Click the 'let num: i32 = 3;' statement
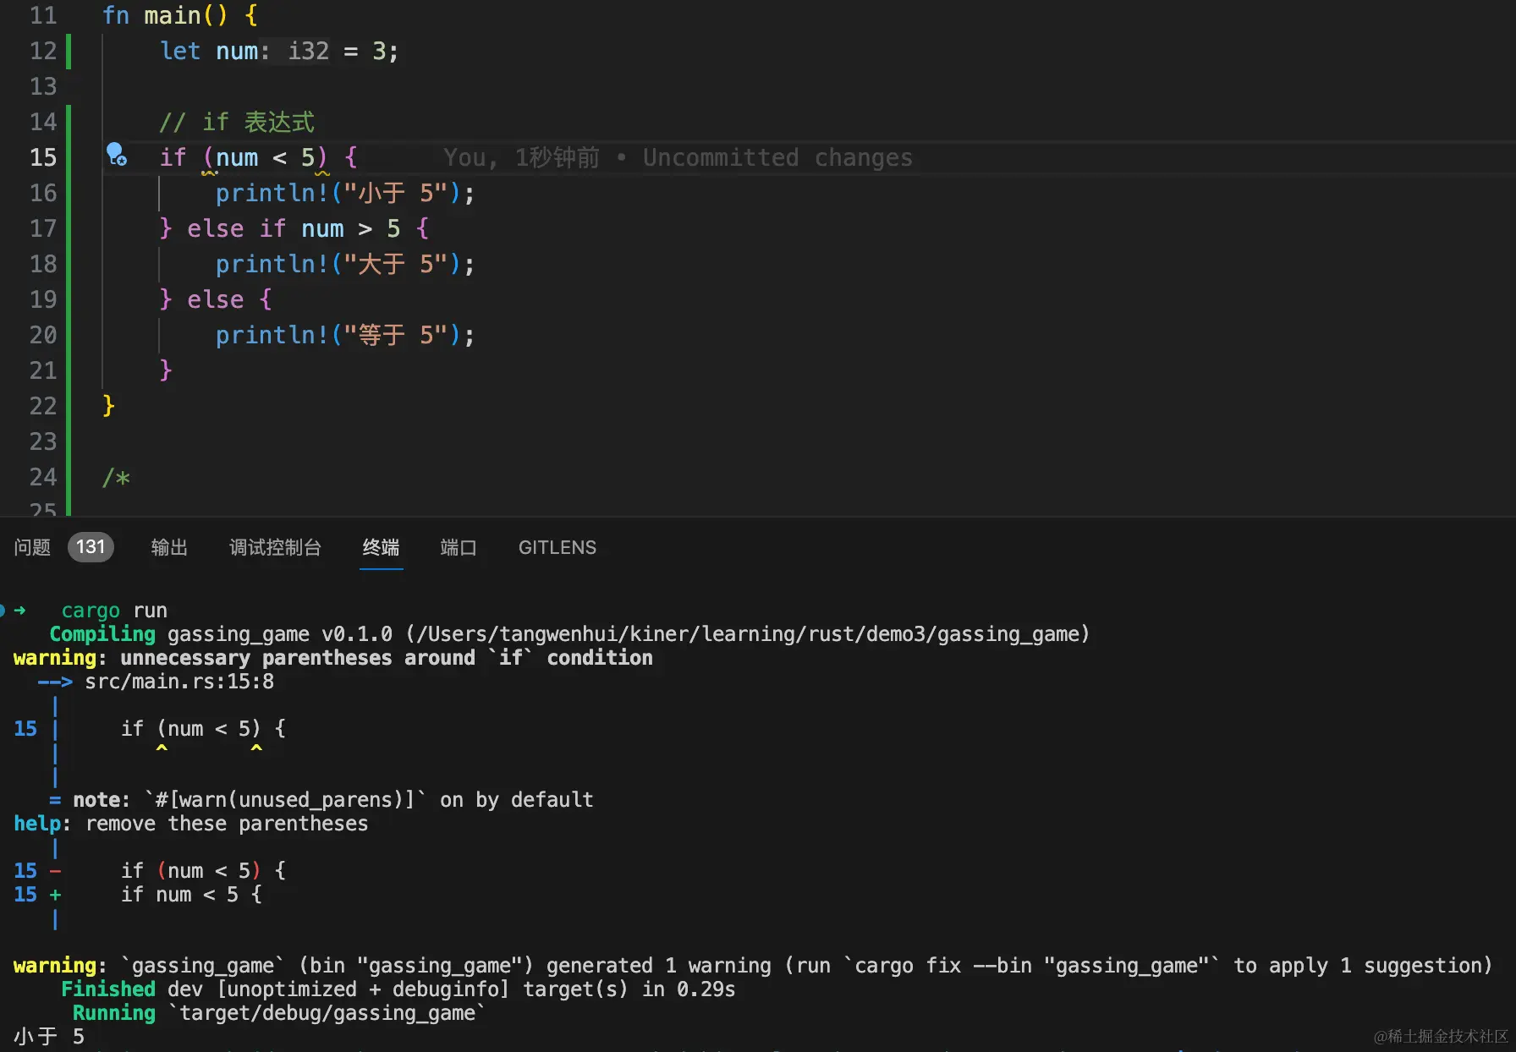Screen dimensions: 1516x1052 [x=279, y=51]
